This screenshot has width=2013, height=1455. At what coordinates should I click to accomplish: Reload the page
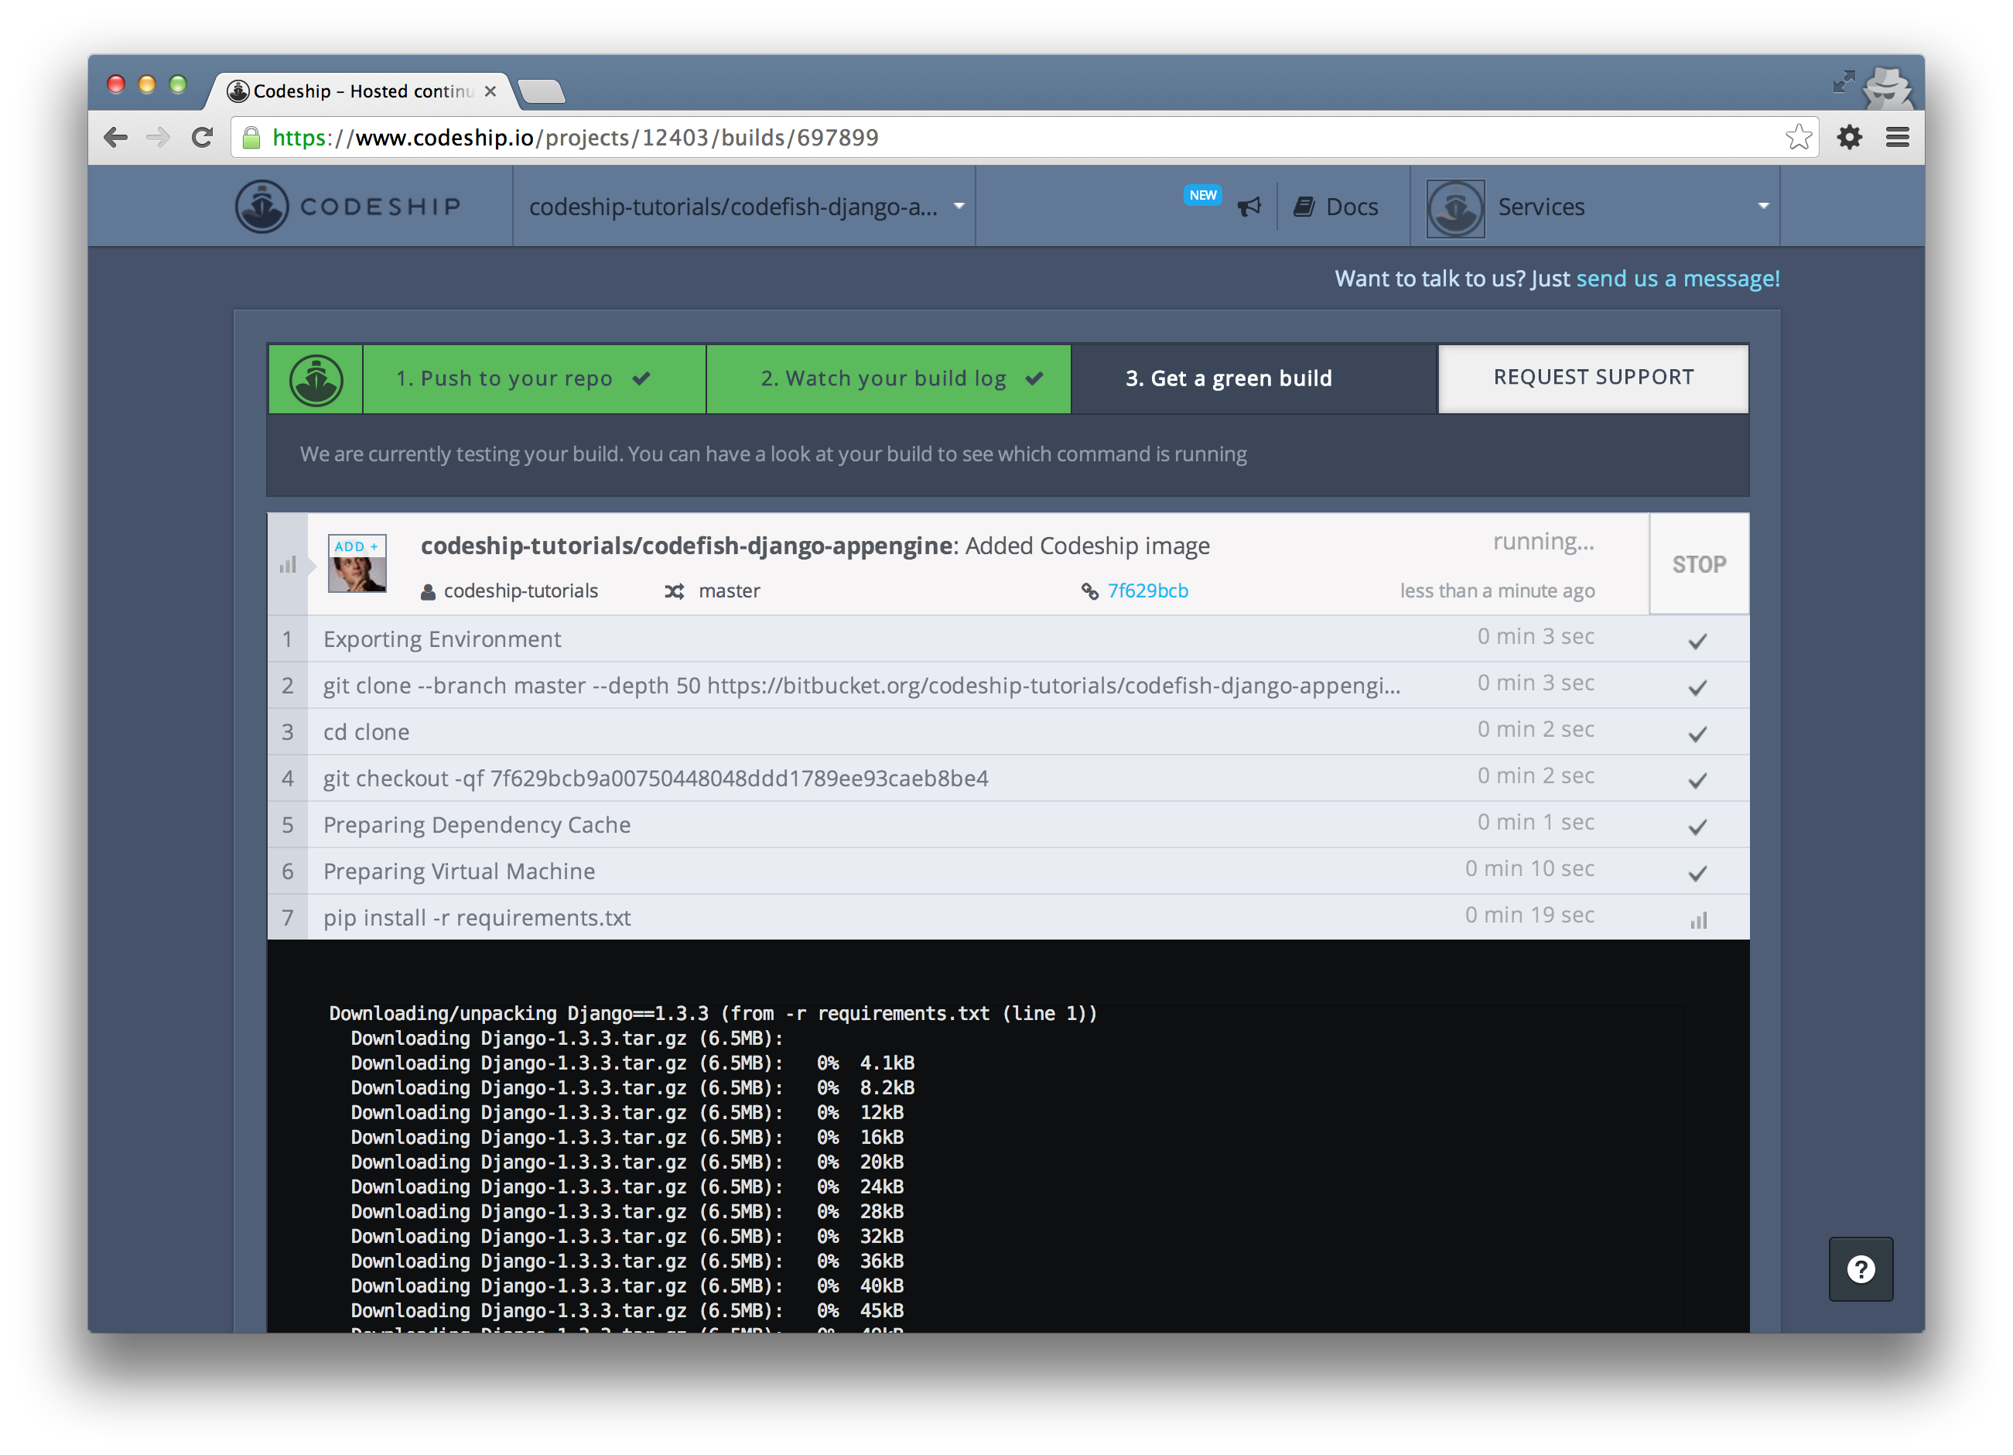pyautogui.click(x=203, y=137)
